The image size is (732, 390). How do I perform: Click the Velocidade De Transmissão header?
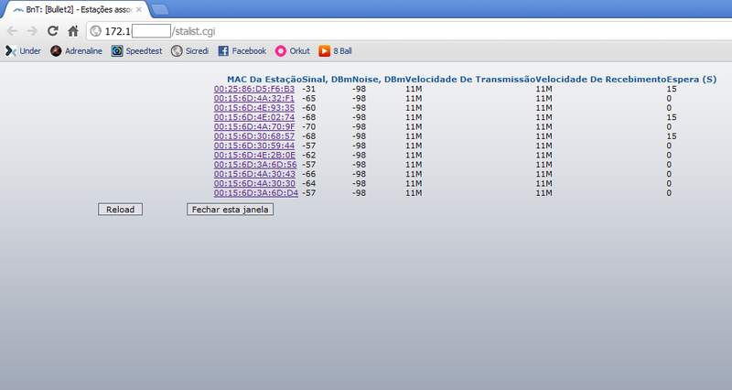click(470, 80)
